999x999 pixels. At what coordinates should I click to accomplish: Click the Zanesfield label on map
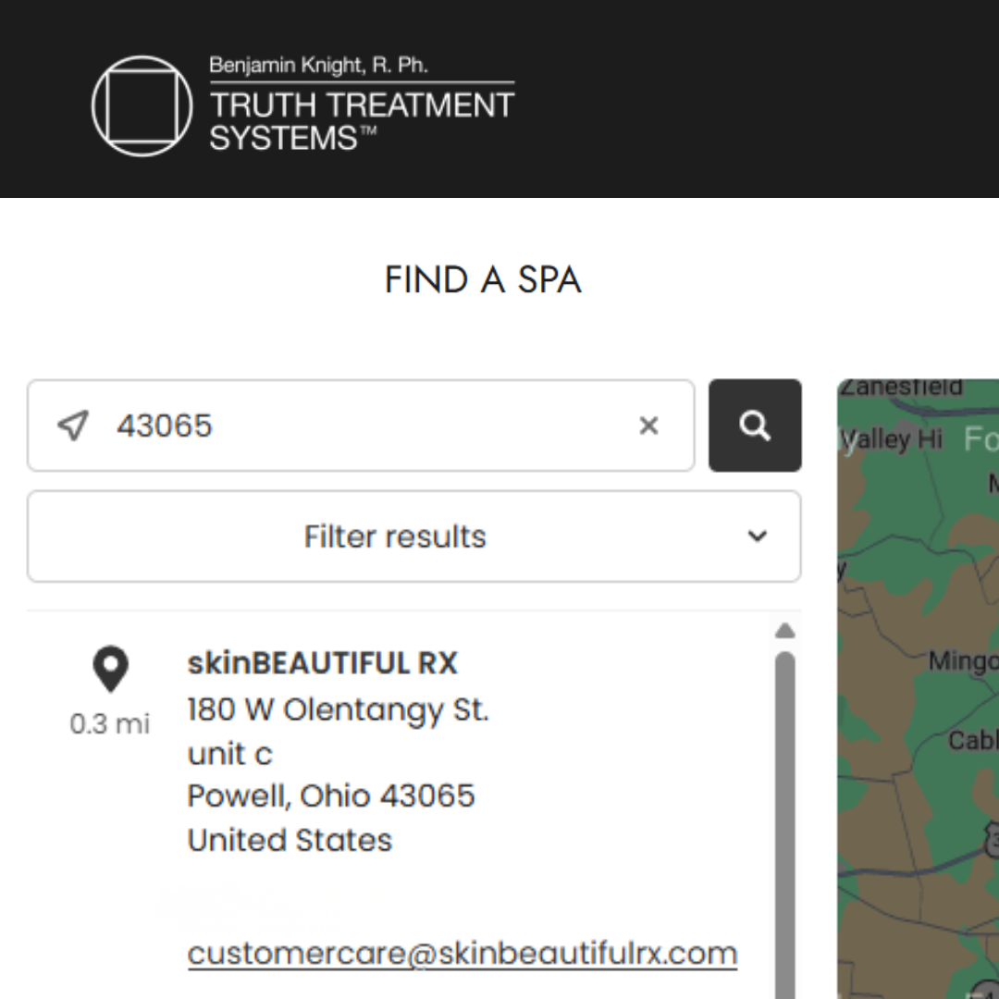click(x=904, y=387)
